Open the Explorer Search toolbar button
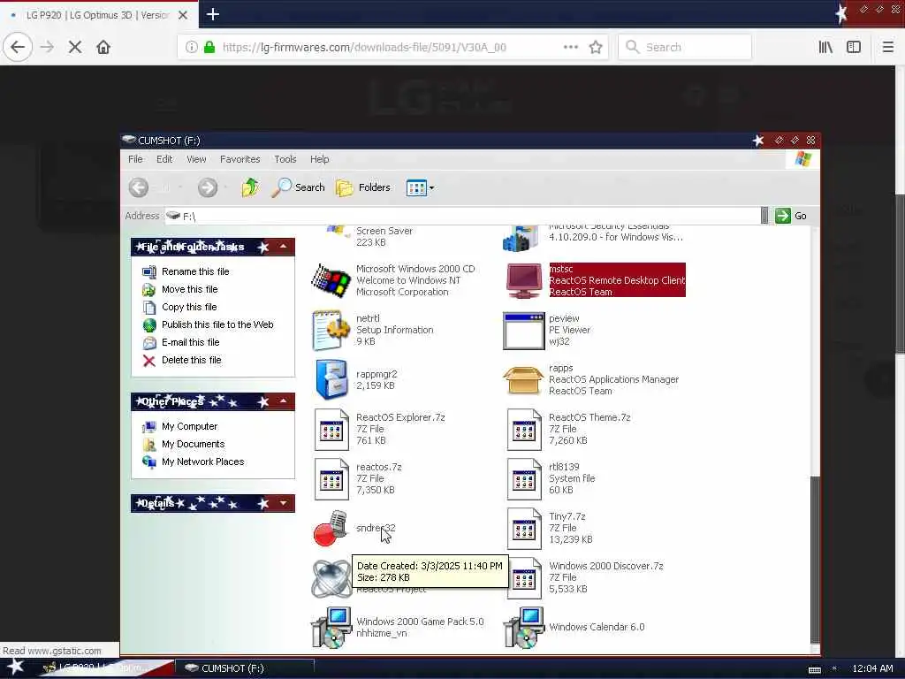 click(x=299, y=187)
